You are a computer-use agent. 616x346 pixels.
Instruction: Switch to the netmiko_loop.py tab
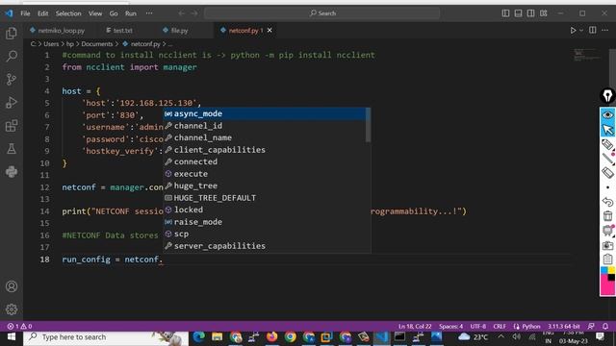tap(58, 30)
